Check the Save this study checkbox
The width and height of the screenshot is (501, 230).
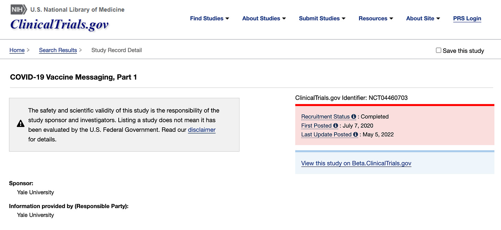point(438,50)
